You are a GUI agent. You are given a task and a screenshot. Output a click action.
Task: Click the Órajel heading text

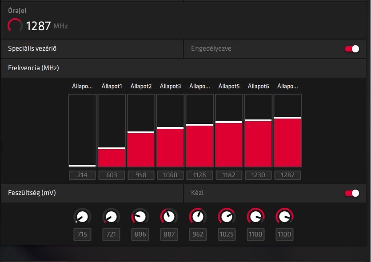coord(17,11)
